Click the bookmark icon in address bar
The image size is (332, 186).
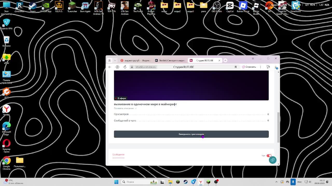click(236, 67)
